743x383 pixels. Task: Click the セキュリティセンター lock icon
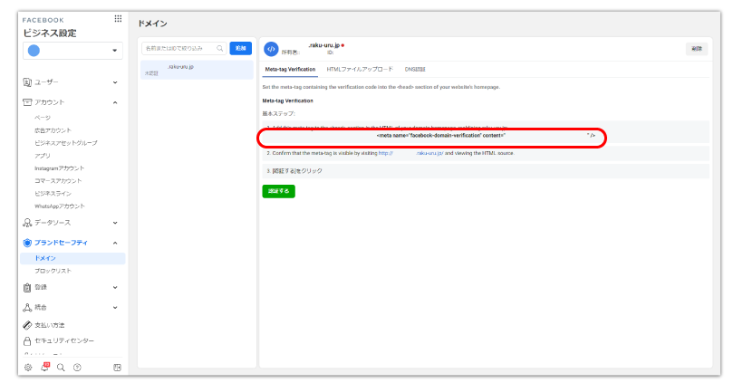(x=27, y=340)
